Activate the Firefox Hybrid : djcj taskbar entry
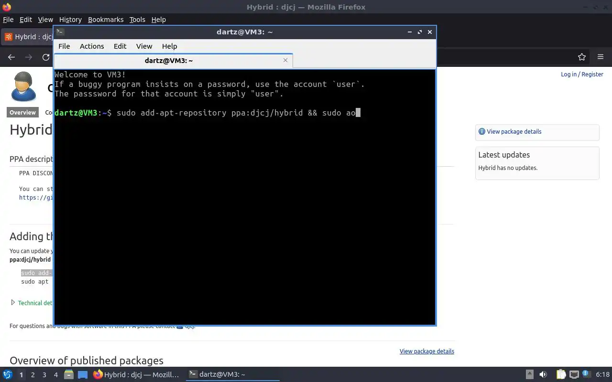This screenshot has width=612, height=382. (x=136, y=374)
